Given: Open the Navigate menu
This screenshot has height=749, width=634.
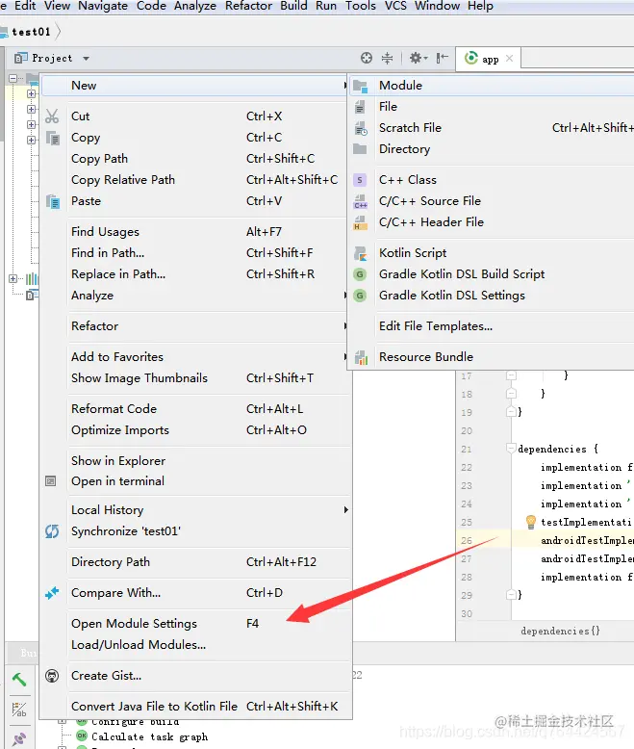Looking at the screenshot, I should (x=103, y=6).
